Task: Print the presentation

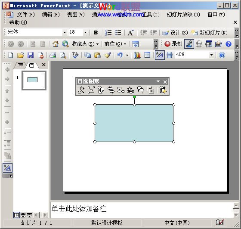Action: [x=53, y=55]
